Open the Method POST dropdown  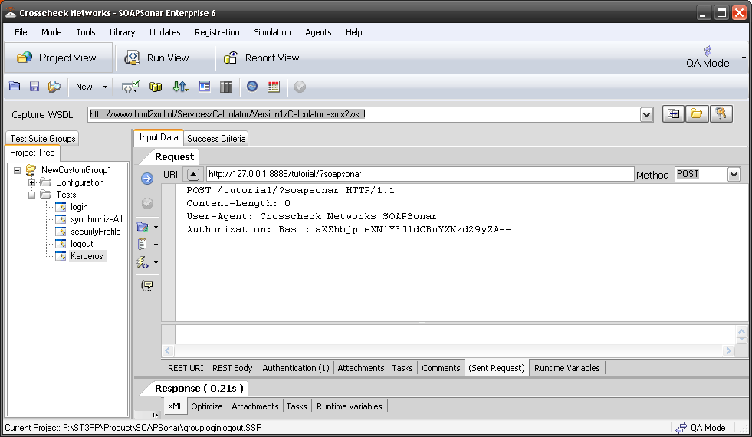734,175
